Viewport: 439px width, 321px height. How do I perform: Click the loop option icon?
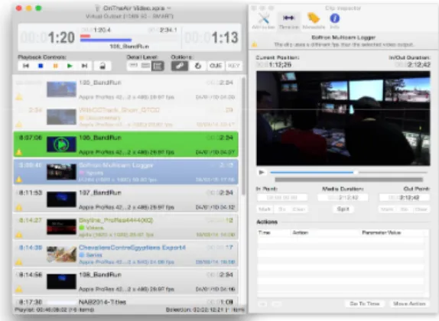click(198, 66)
